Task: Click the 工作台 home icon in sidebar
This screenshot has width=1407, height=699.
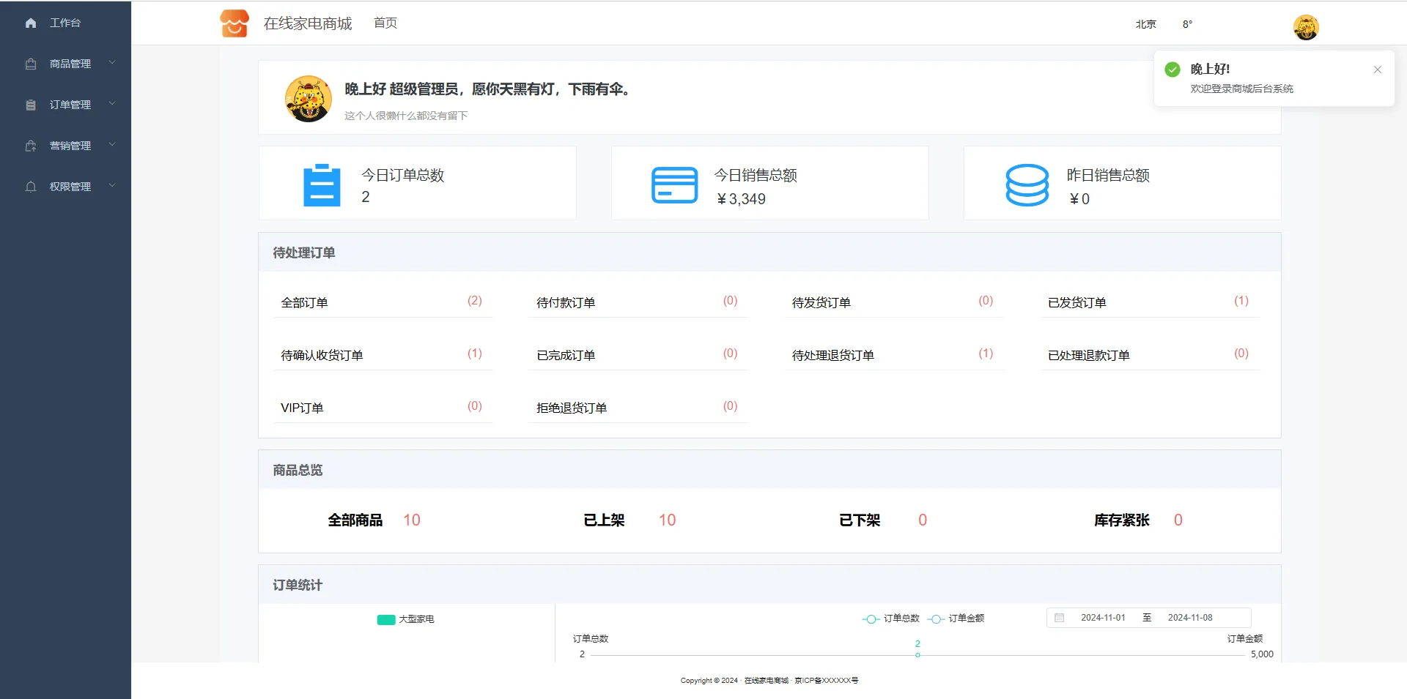Action: pos(31,23)
